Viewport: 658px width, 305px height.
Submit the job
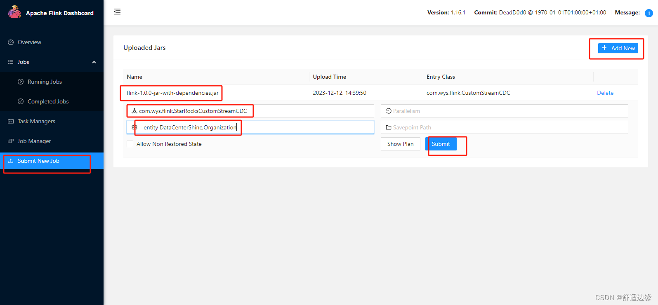[x=441, y=144]
